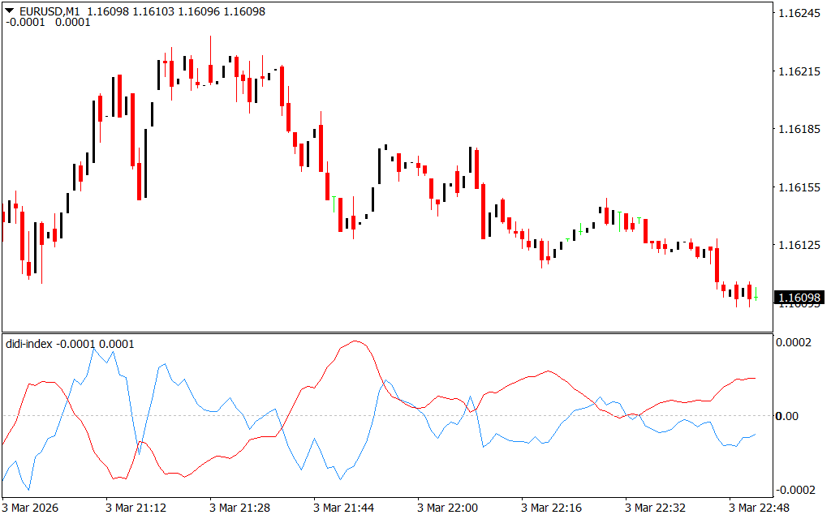Click the 3 Mar 22:48 time marker
831x519 pixels.
point(759,508)
